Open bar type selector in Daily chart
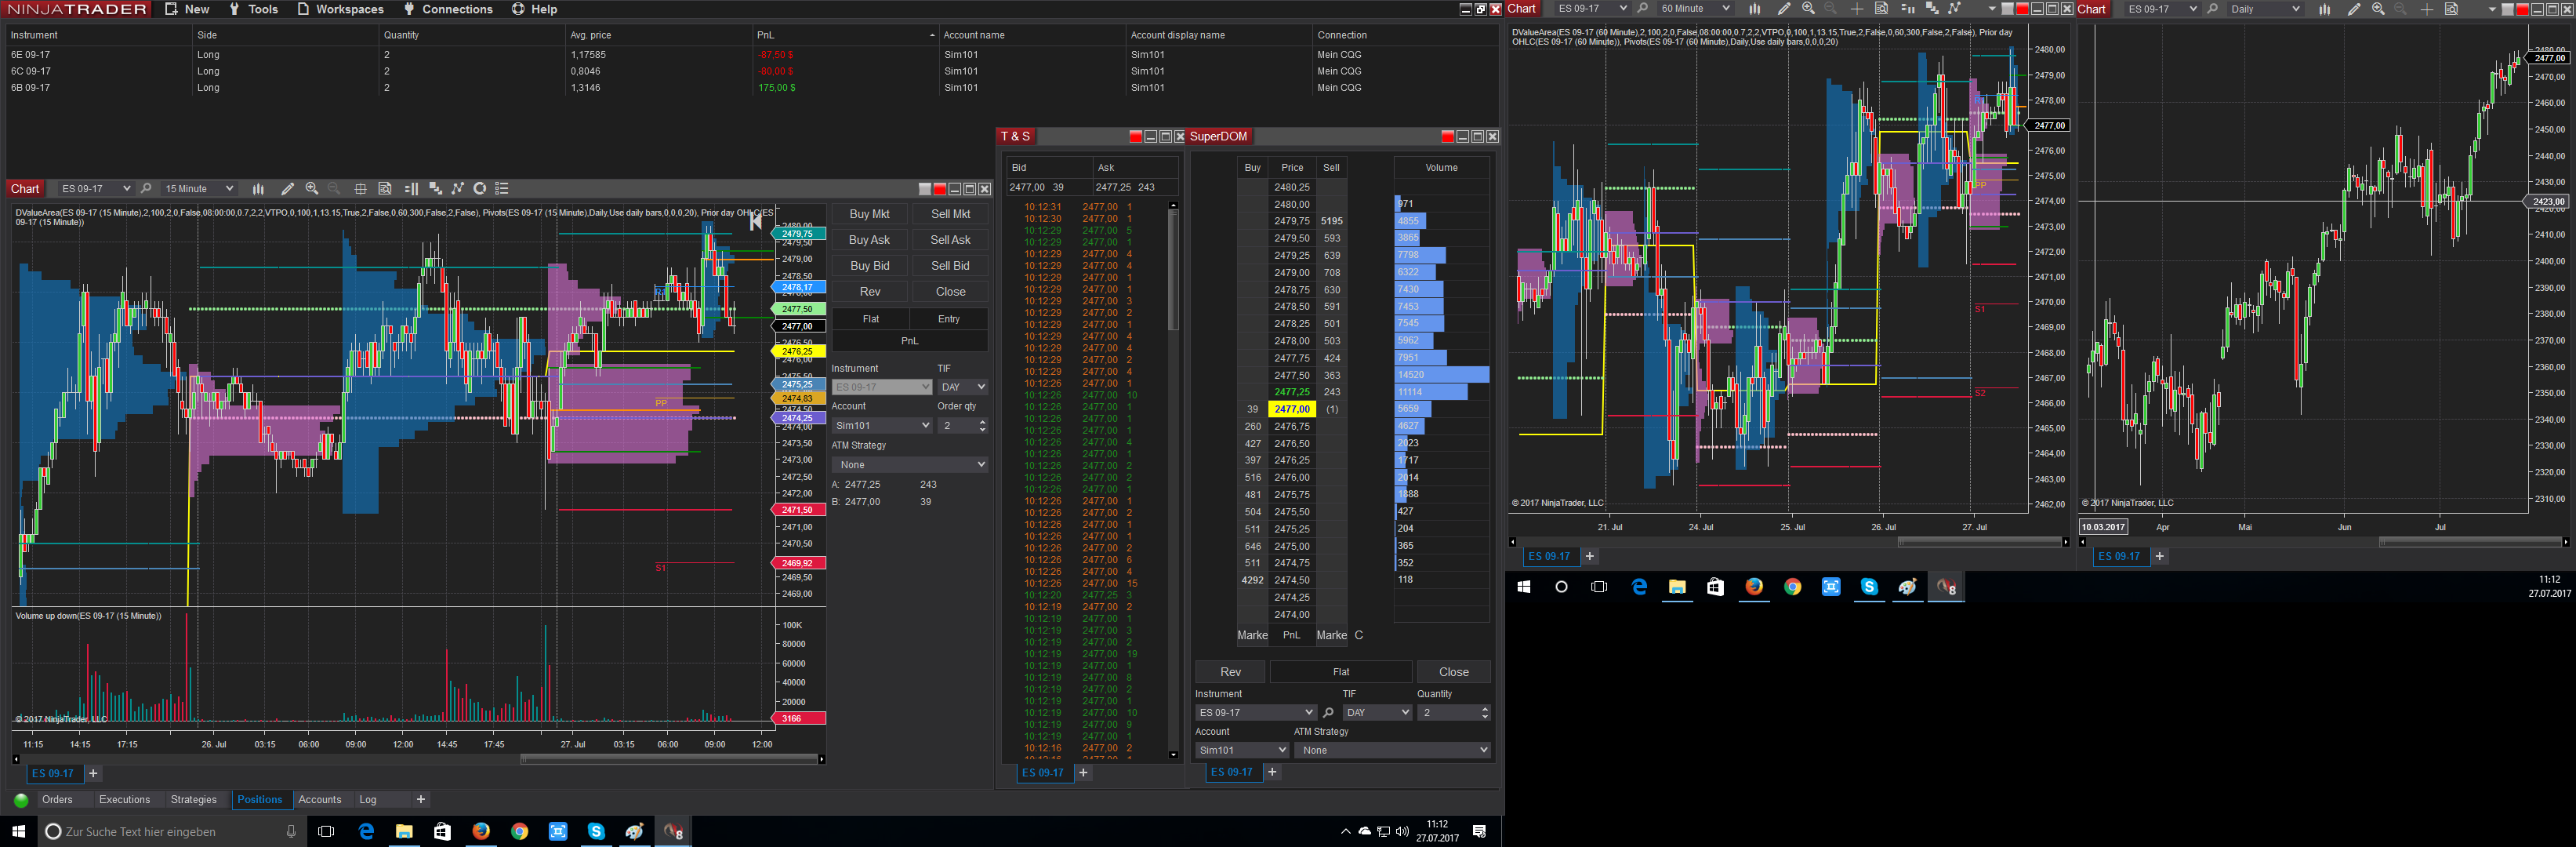 (x=2324, y=9)
